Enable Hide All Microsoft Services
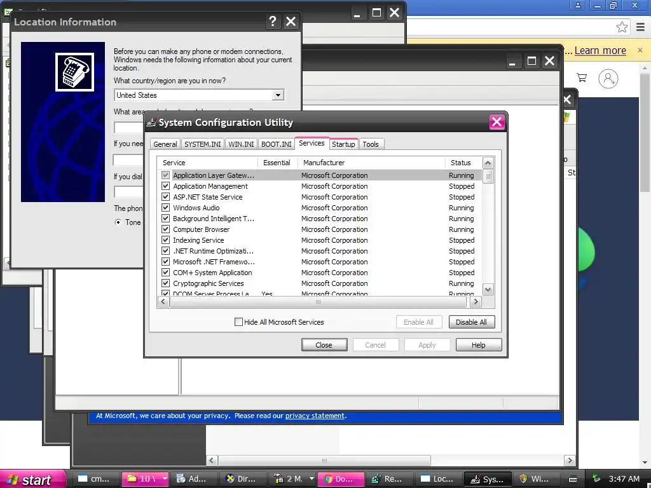 pyautogui.click(x=239, y=322)
